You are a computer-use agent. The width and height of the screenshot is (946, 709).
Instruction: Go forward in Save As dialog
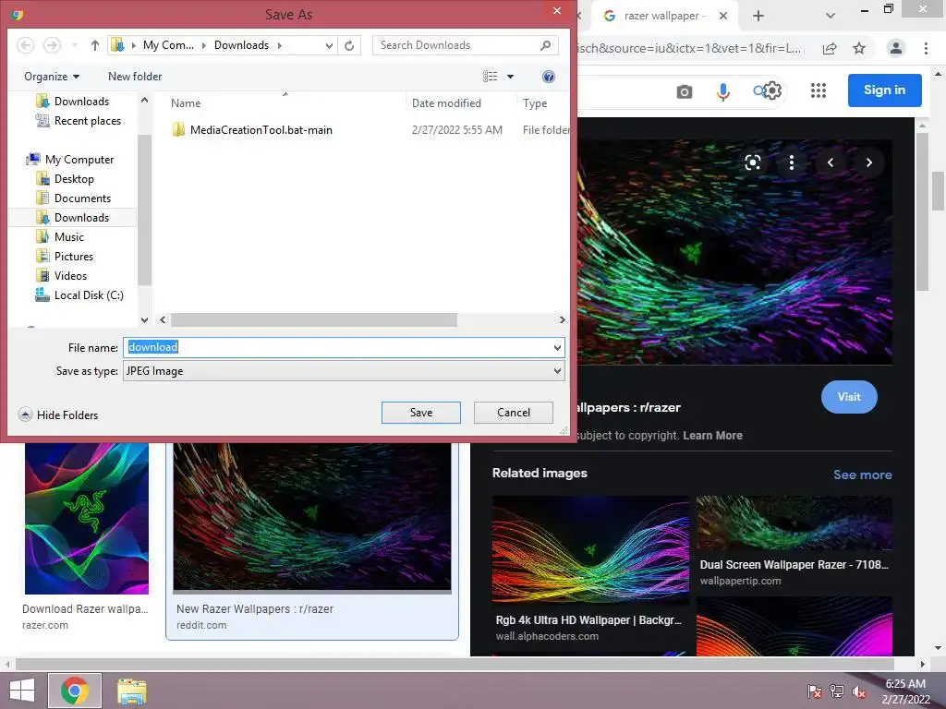[x=53, y=45]
